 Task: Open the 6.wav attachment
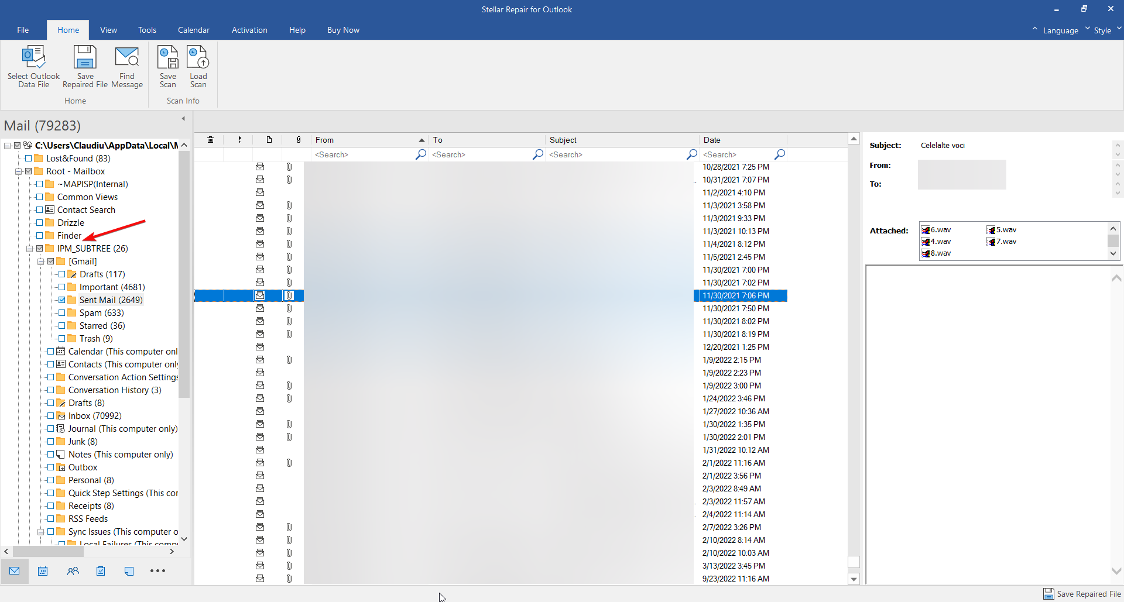coord(936,230)
